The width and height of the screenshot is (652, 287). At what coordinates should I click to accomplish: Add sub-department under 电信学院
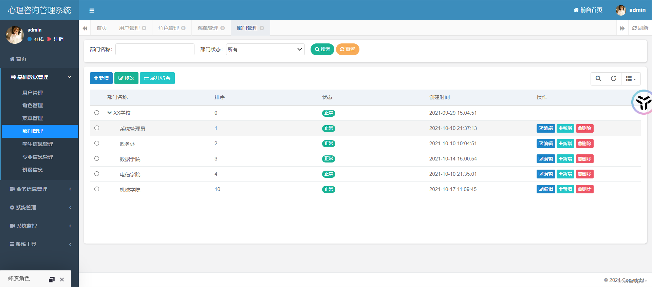[565, 174]
